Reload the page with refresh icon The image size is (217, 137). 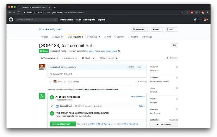(x=19, y=12)
